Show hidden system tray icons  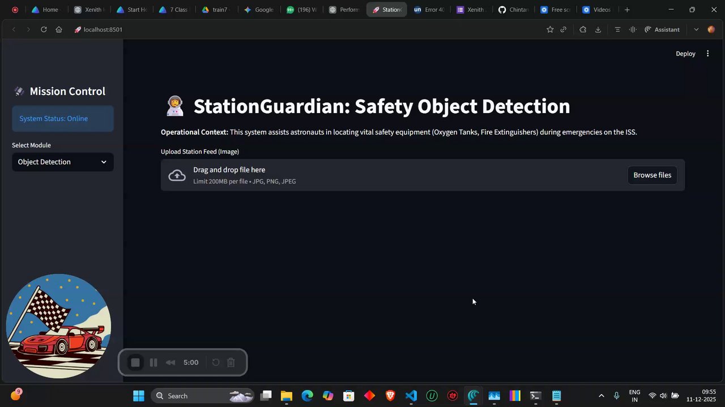click(x=601, y=396)
